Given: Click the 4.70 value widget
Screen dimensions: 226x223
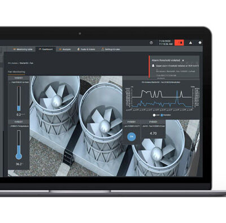Looking at the screenshot, I should (x=153, y=133).
